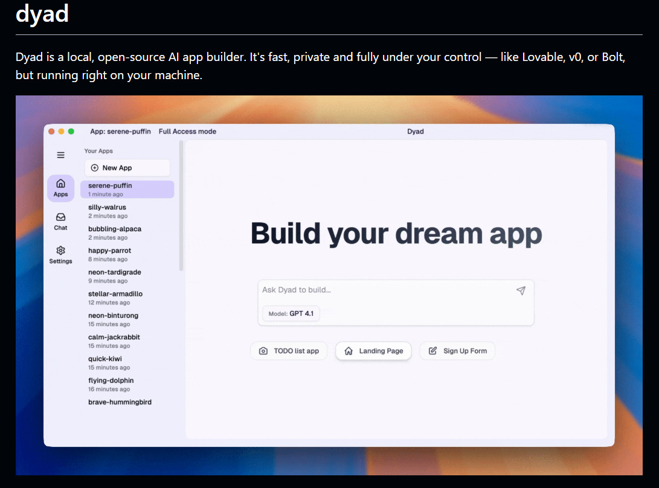Click the Build your dream app heading
Image resolution: width=659 pixels, height=488 pixels.
point(396,234)
